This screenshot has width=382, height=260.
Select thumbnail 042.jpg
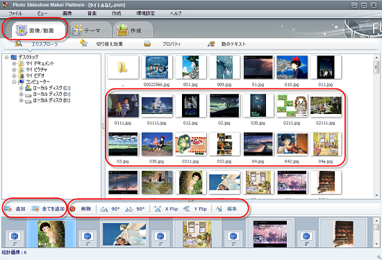pos(292,144)
